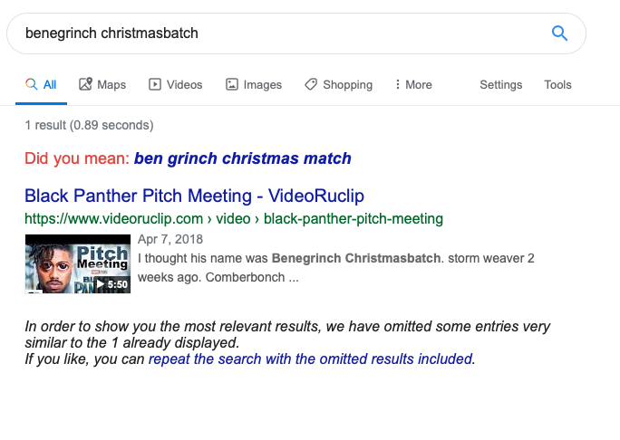
Task: Play the 5:50 video thumbnail
Action: point(77,263)
